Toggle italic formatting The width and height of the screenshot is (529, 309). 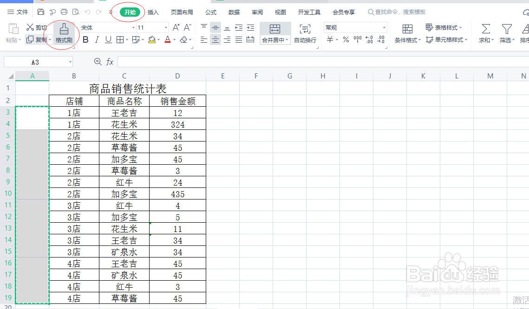tap(97, 40)
